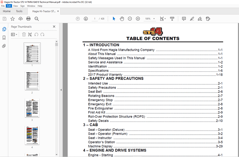The height and width of the screenshot is (157, 239).
Task: Click '3 – CAB' section heading
Action: (x=90, y=125)
